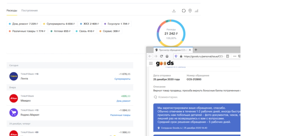Click the 25 декабря 2020 года date
Image resolution: width=289 pixels, height=136 pixels.
point(166,79)
